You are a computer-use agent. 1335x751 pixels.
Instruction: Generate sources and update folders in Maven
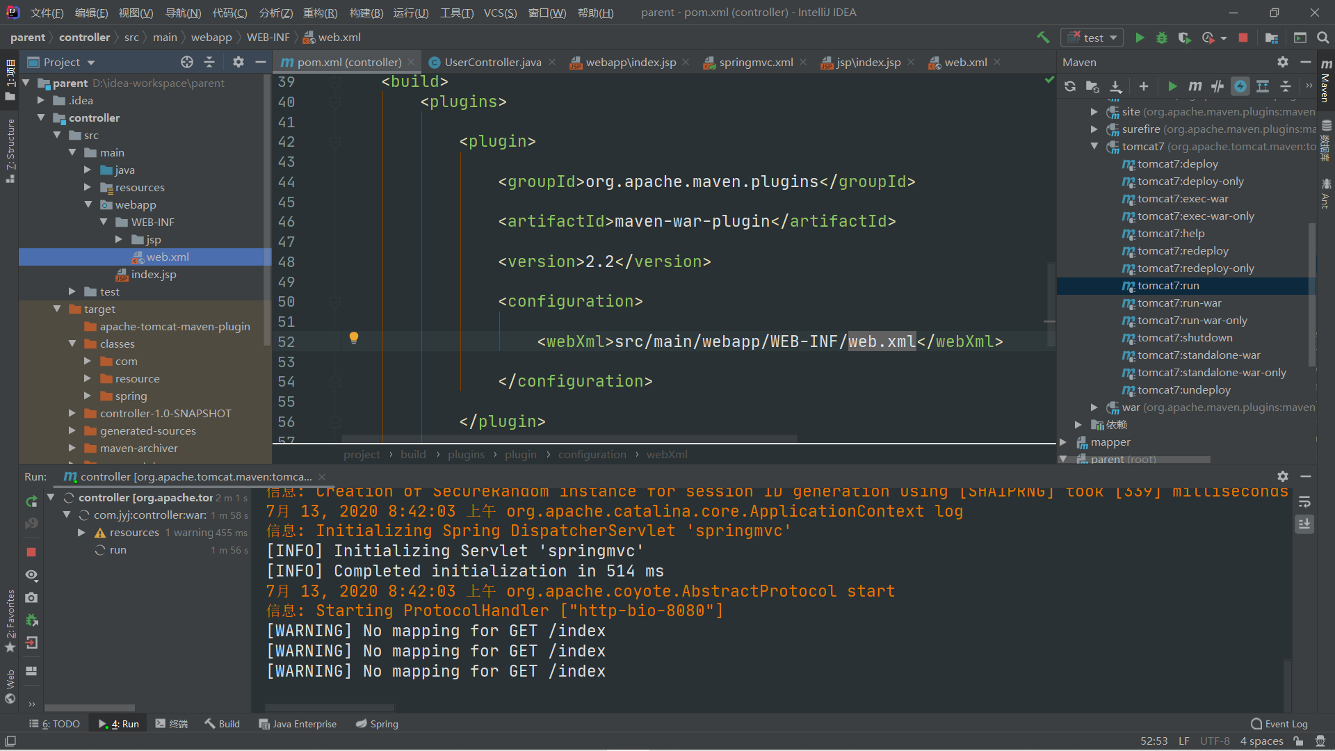click(1092, 86)
